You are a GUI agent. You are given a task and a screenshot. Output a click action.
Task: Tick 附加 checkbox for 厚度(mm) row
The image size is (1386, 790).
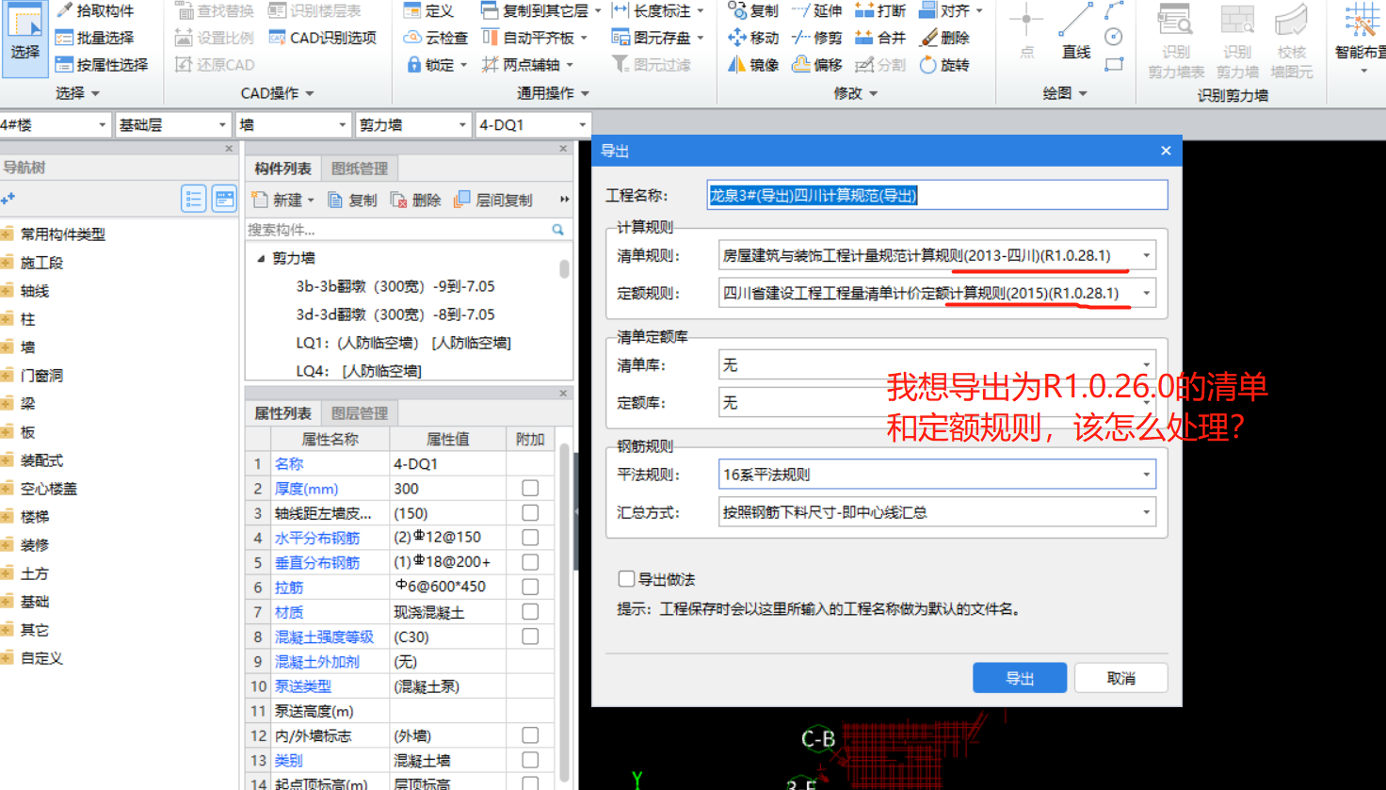tap(530, 488)
